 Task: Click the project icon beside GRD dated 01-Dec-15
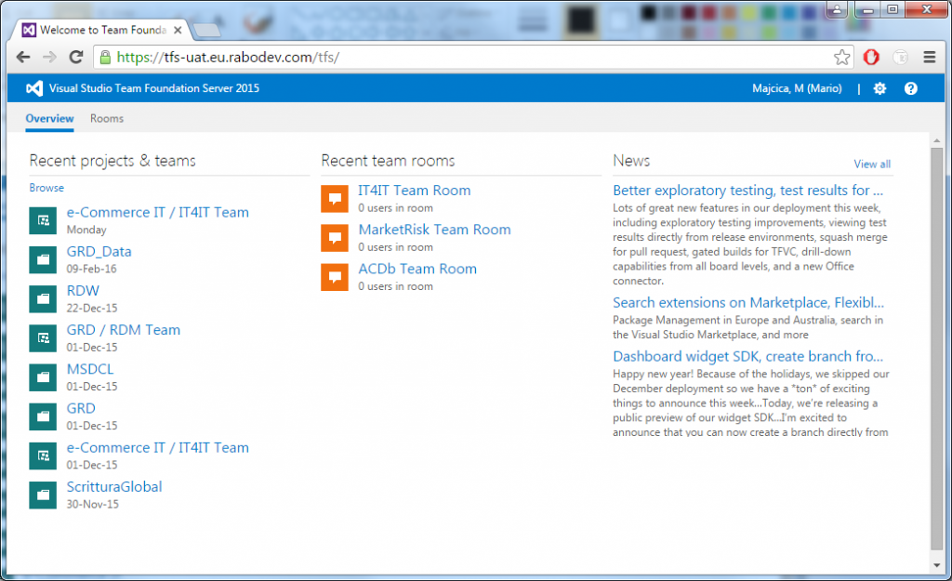coord(43,416)
